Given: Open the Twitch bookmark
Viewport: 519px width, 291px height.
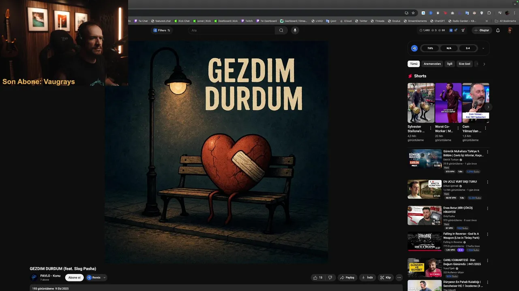Looking at the screenshot, I should pos(247,21).
